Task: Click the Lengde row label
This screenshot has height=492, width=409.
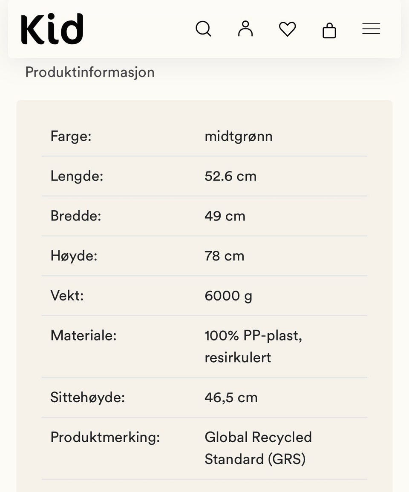Action: pos(77,176)
